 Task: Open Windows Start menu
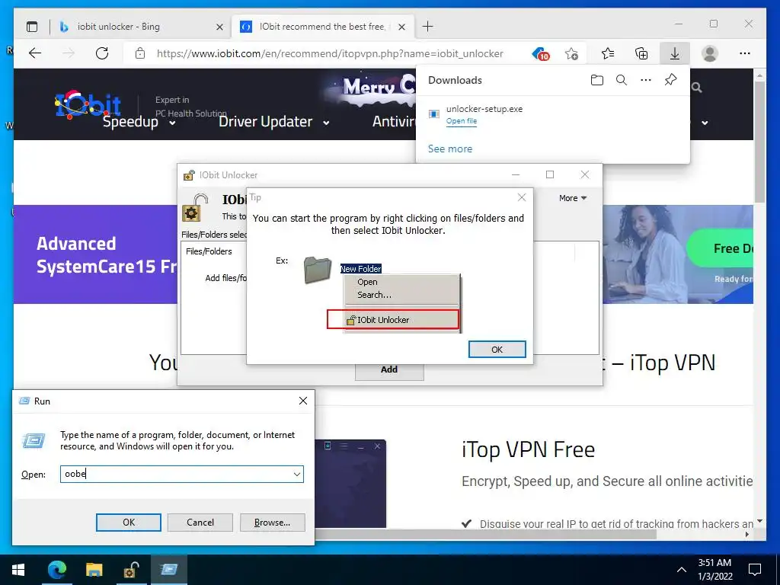[x=18, y=570]
